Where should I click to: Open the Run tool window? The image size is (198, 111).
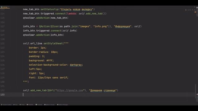(x=15, y=105)
